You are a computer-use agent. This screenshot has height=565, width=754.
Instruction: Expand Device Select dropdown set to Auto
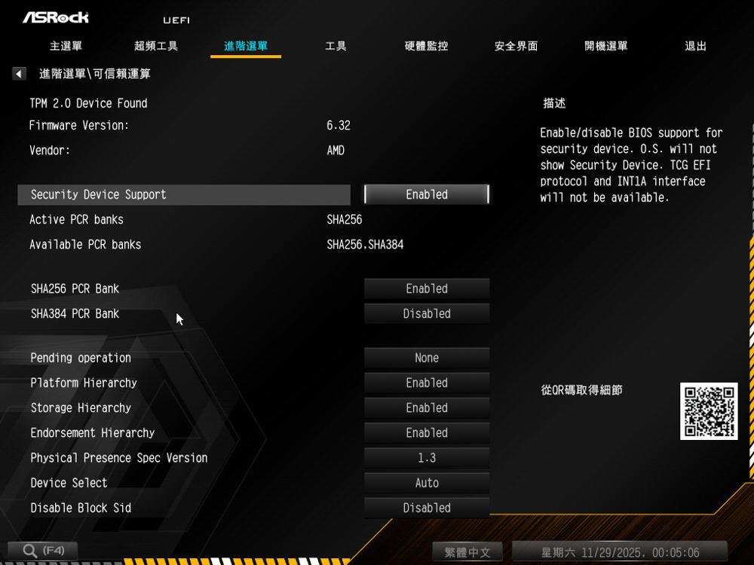pyautogui.click(x=427, y=483)
